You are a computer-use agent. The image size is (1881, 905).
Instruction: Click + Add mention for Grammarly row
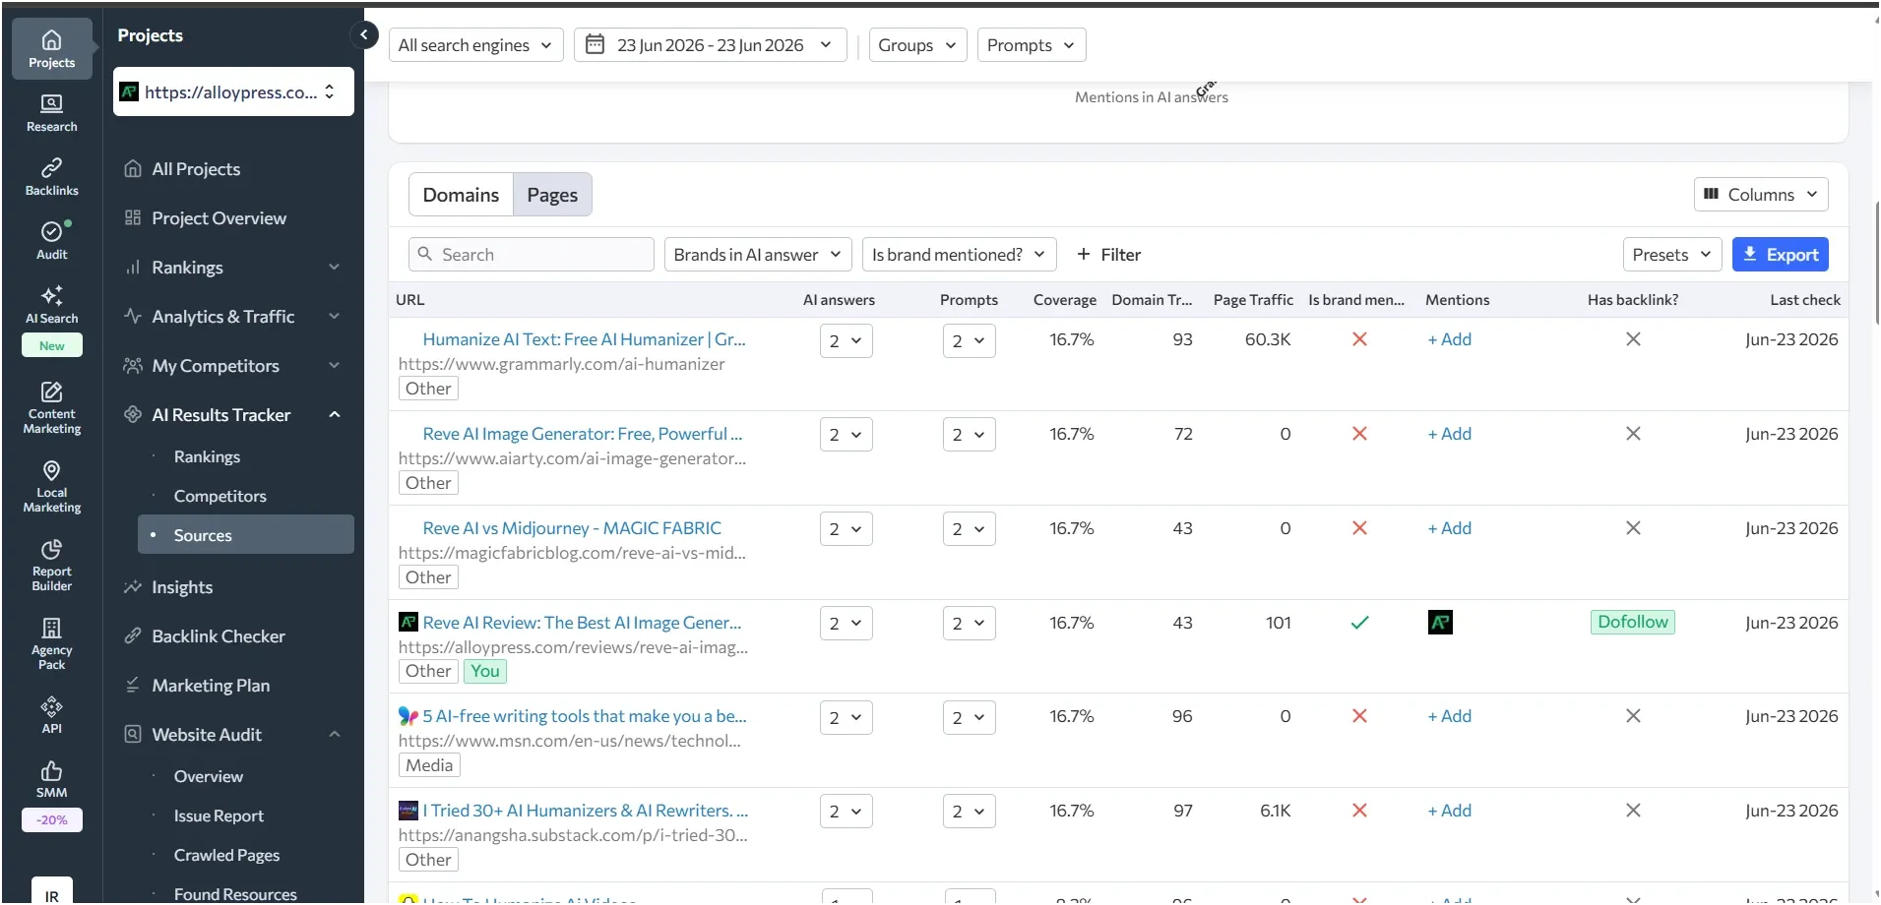click(x=1449, y=339)
